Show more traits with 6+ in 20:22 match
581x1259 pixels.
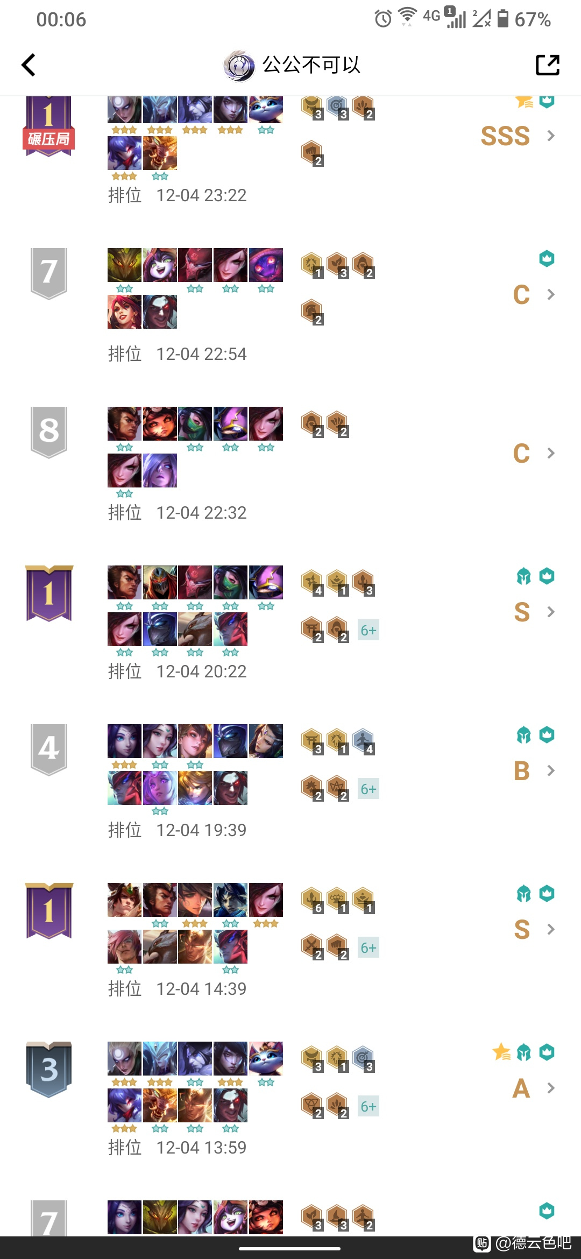click(x=369, y=630)
